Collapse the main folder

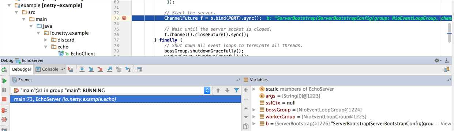[x=24, y=19]
